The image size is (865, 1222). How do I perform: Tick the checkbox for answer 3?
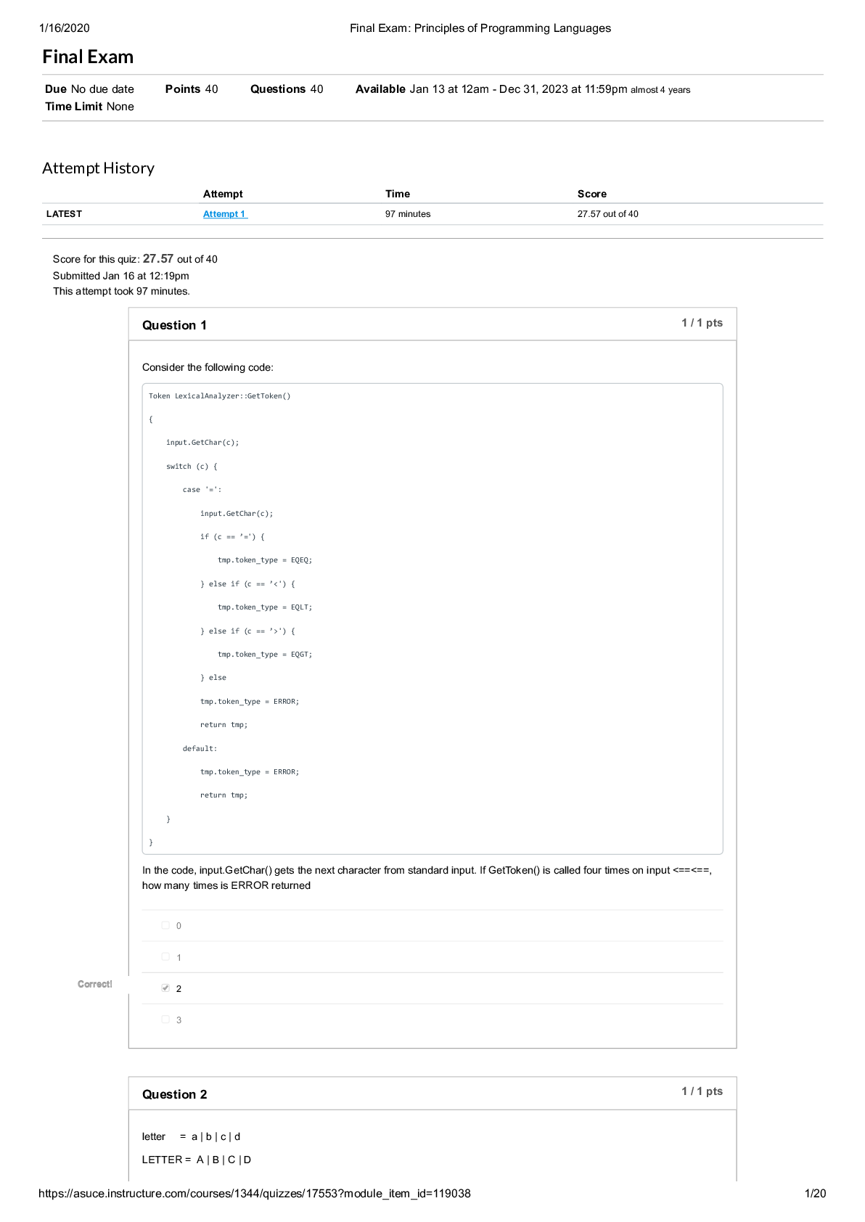(165, 1020)
